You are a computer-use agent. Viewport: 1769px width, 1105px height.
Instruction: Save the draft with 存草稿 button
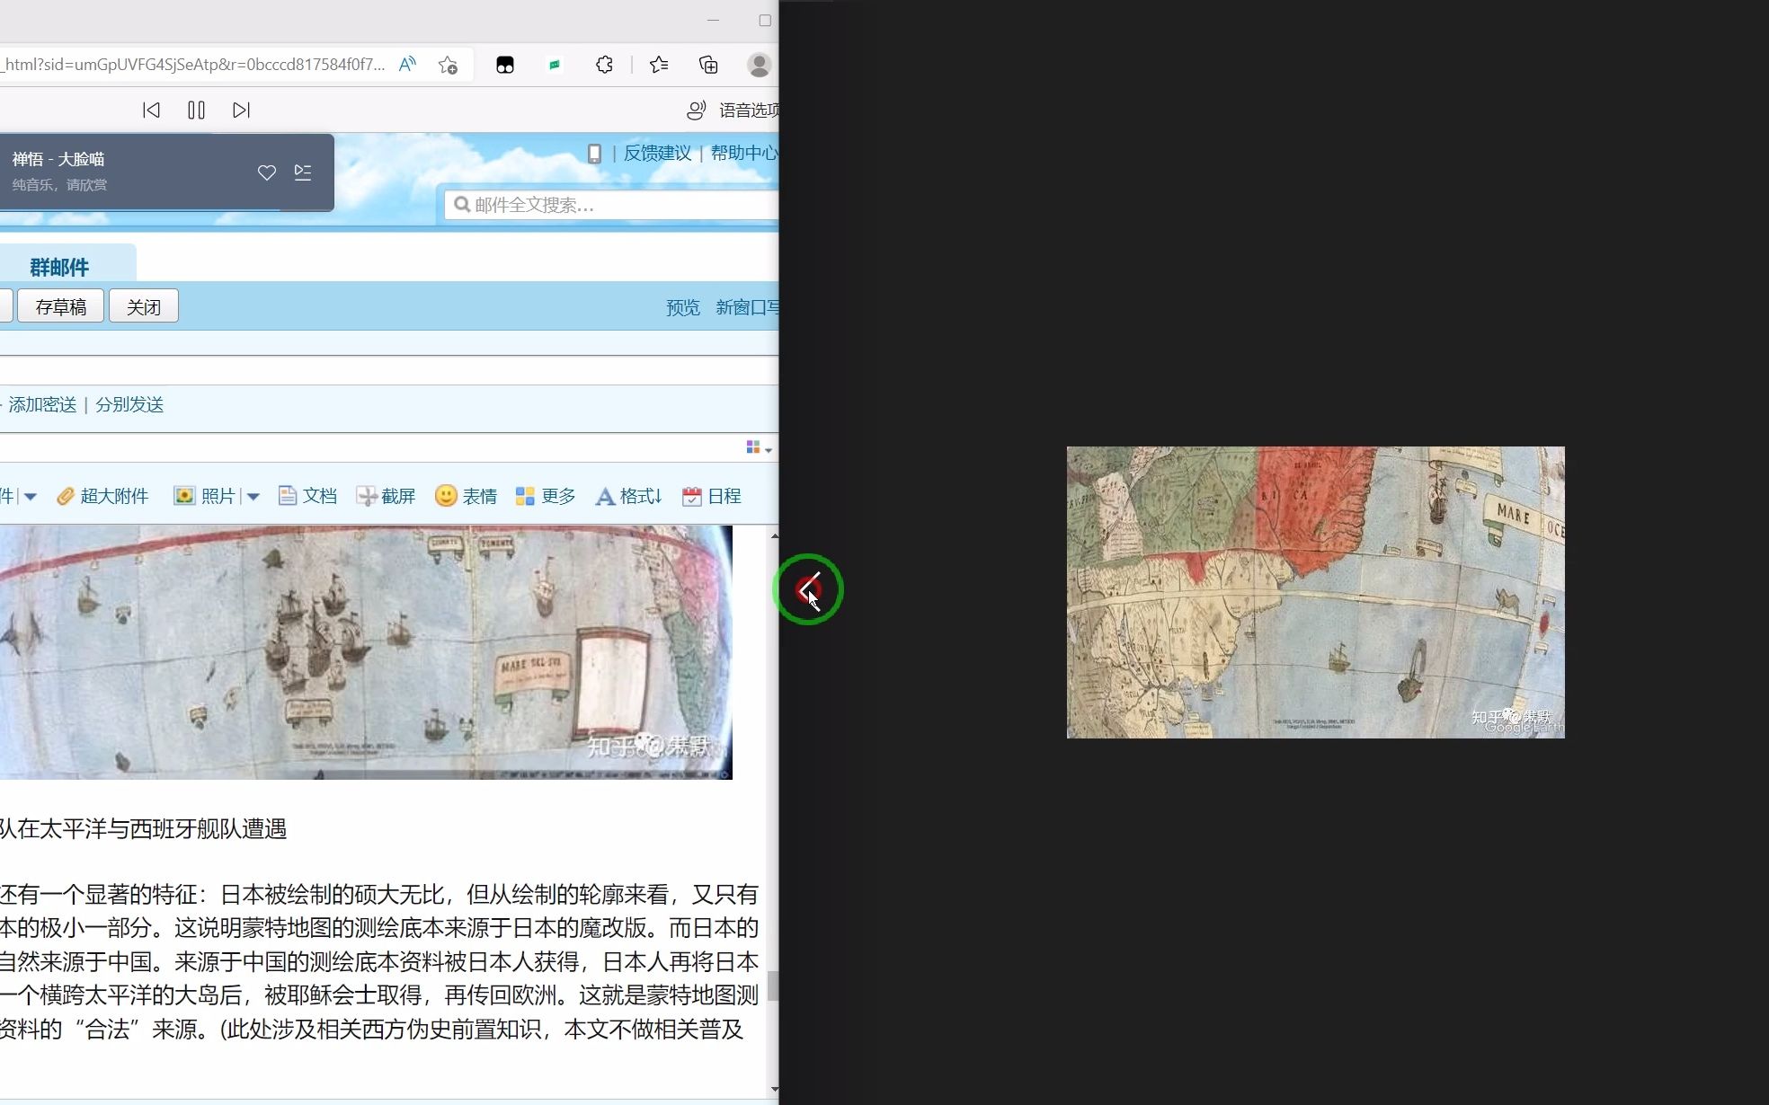pos(61,306)
